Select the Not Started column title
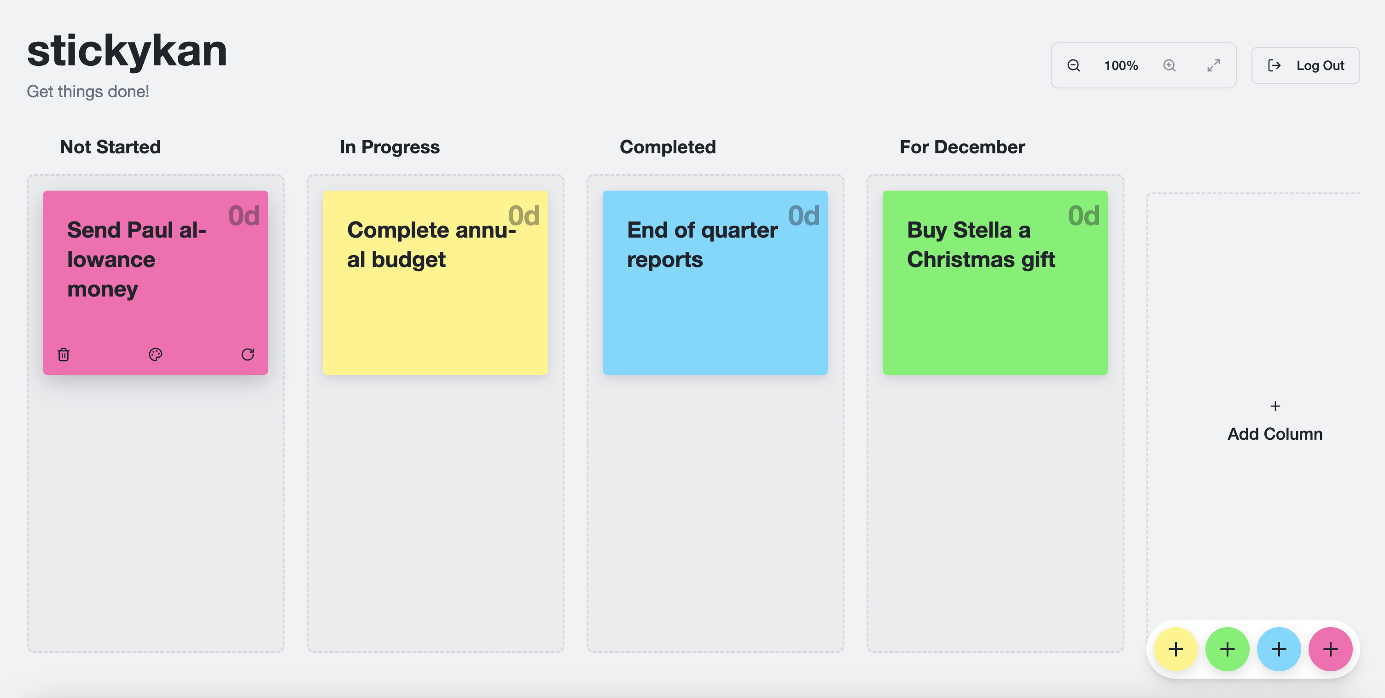 [x=110, y=147]
